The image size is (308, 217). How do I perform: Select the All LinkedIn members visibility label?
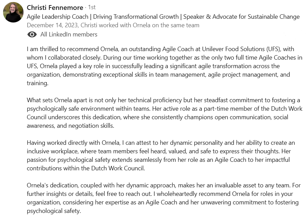coord(69,34)
